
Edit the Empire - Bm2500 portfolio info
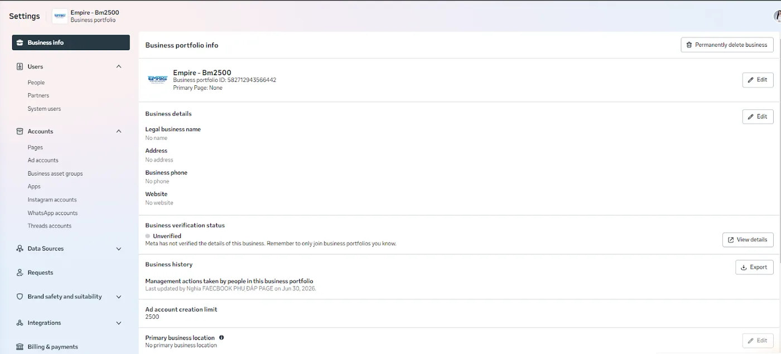[x=758, y=80]
